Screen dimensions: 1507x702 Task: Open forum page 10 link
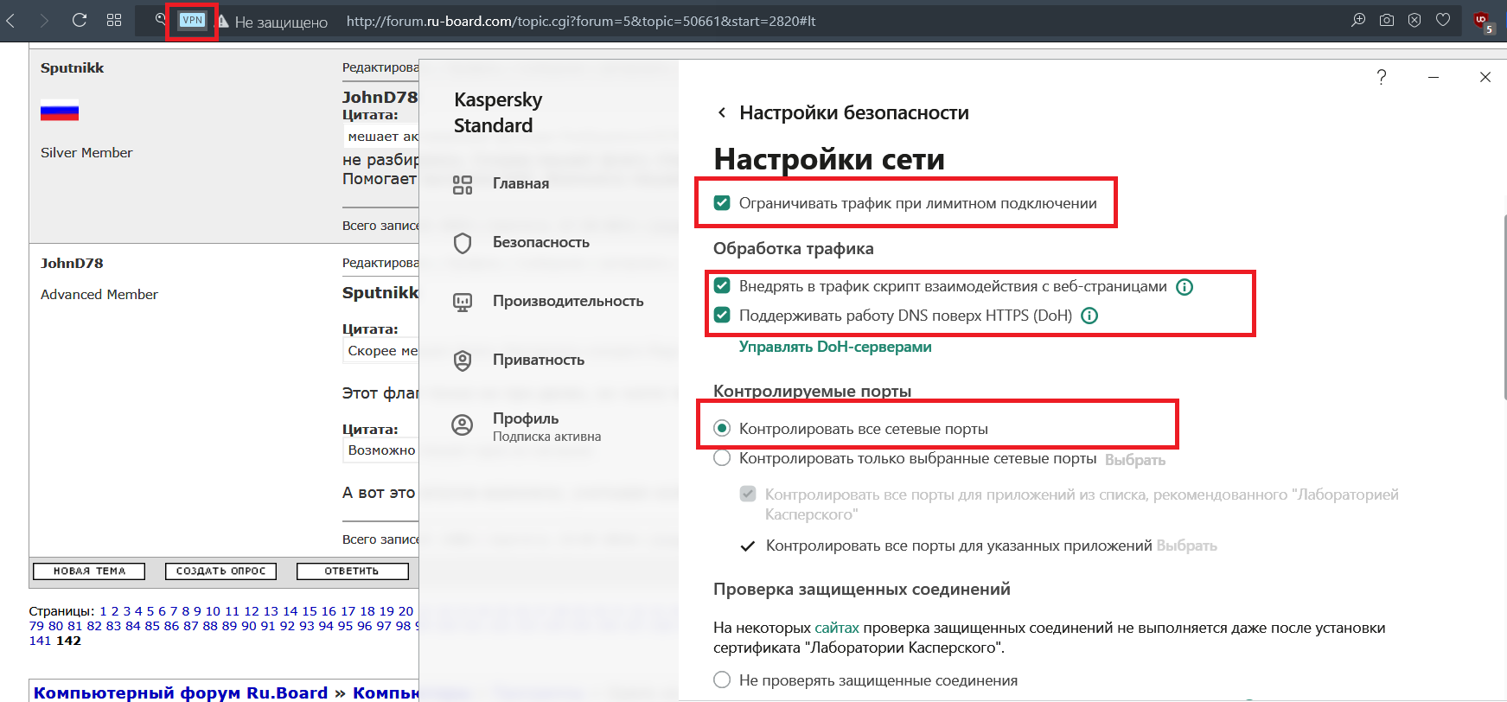point(213,611)
